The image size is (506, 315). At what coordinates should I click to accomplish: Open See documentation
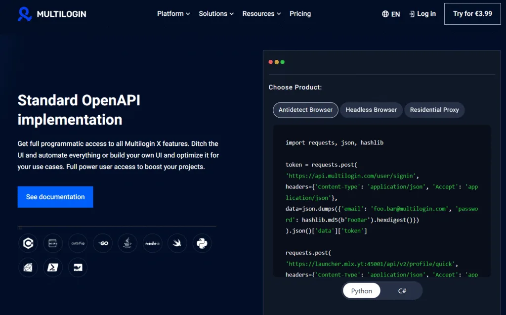coord(55,197)
